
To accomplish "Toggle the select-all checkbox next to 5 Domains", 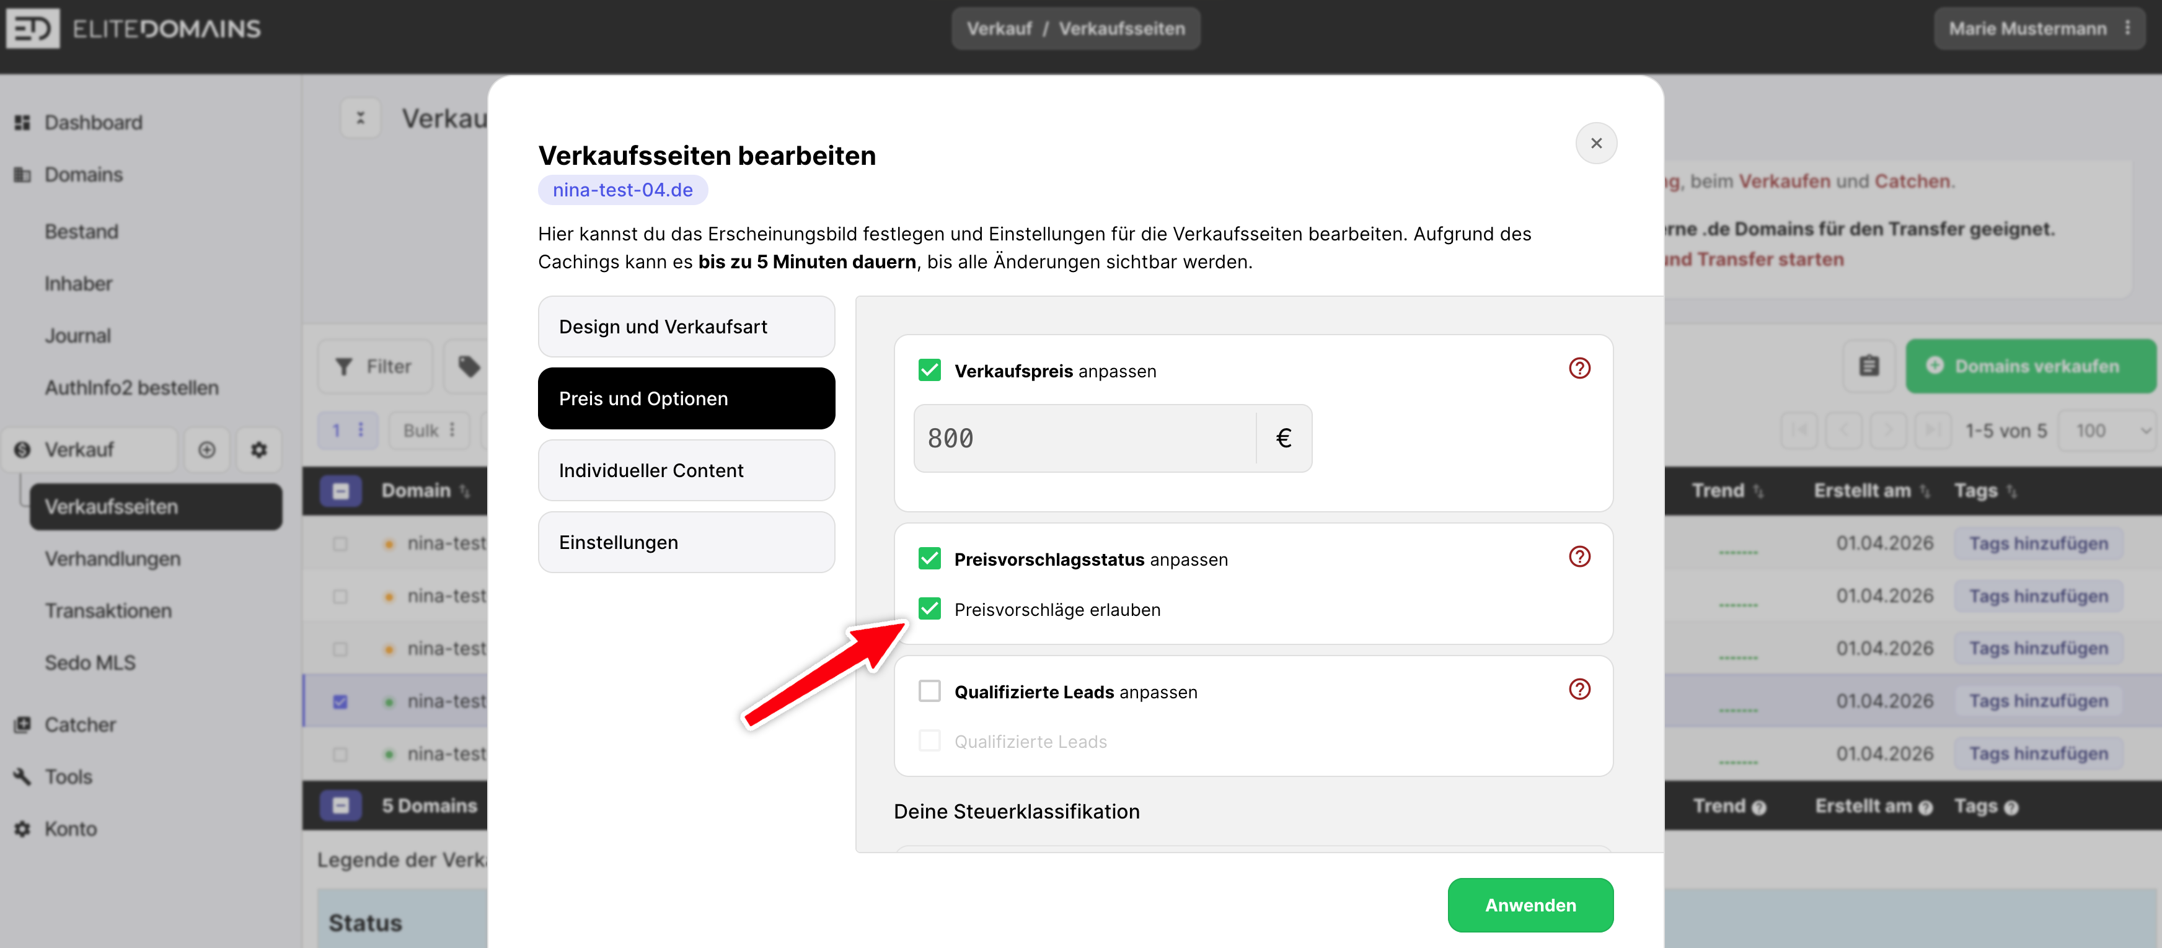I will pos(341,806).
